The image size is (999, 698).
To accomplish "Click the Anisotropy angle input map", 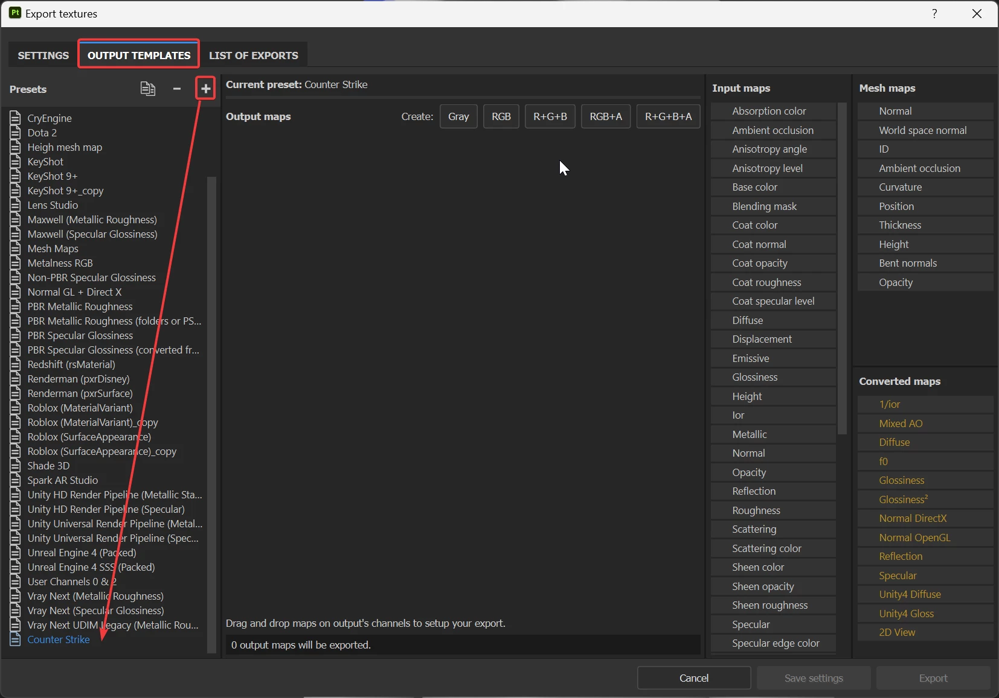I will tap(773, 149).
